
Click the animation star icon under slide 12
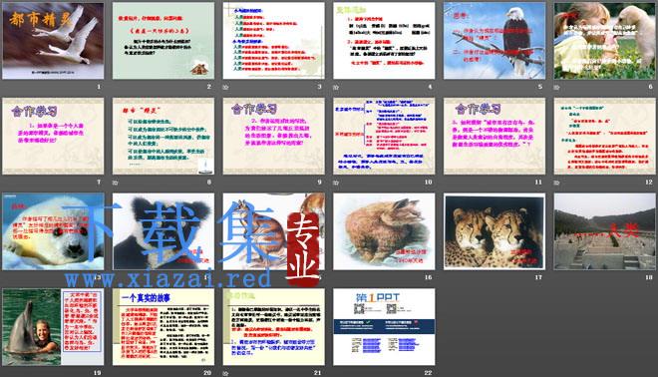coord(557,183)
